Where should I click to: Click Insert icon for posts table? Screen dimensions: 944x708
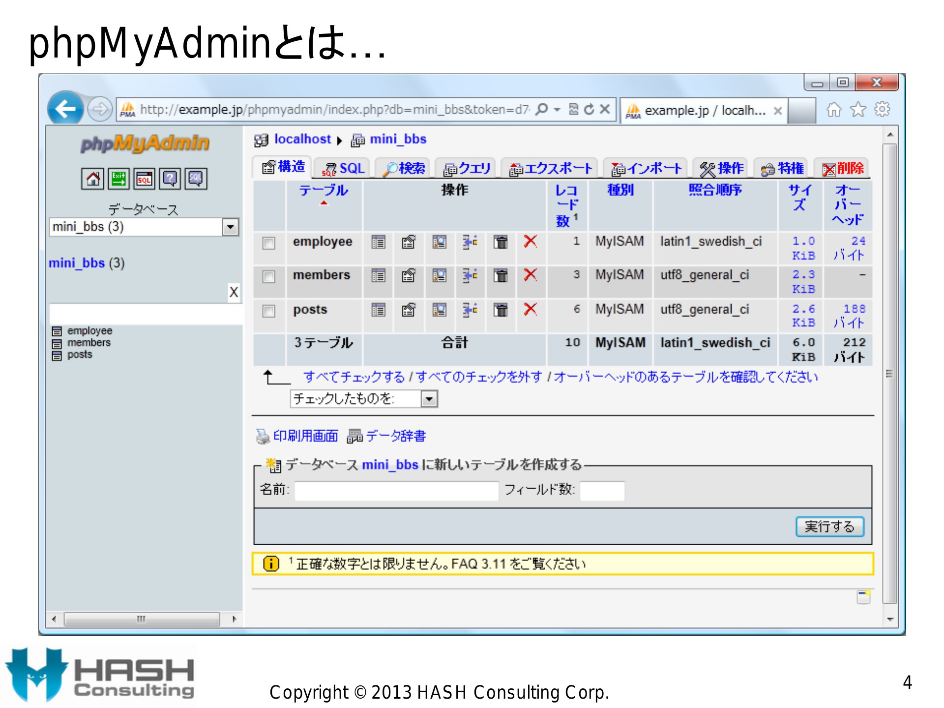470,310
